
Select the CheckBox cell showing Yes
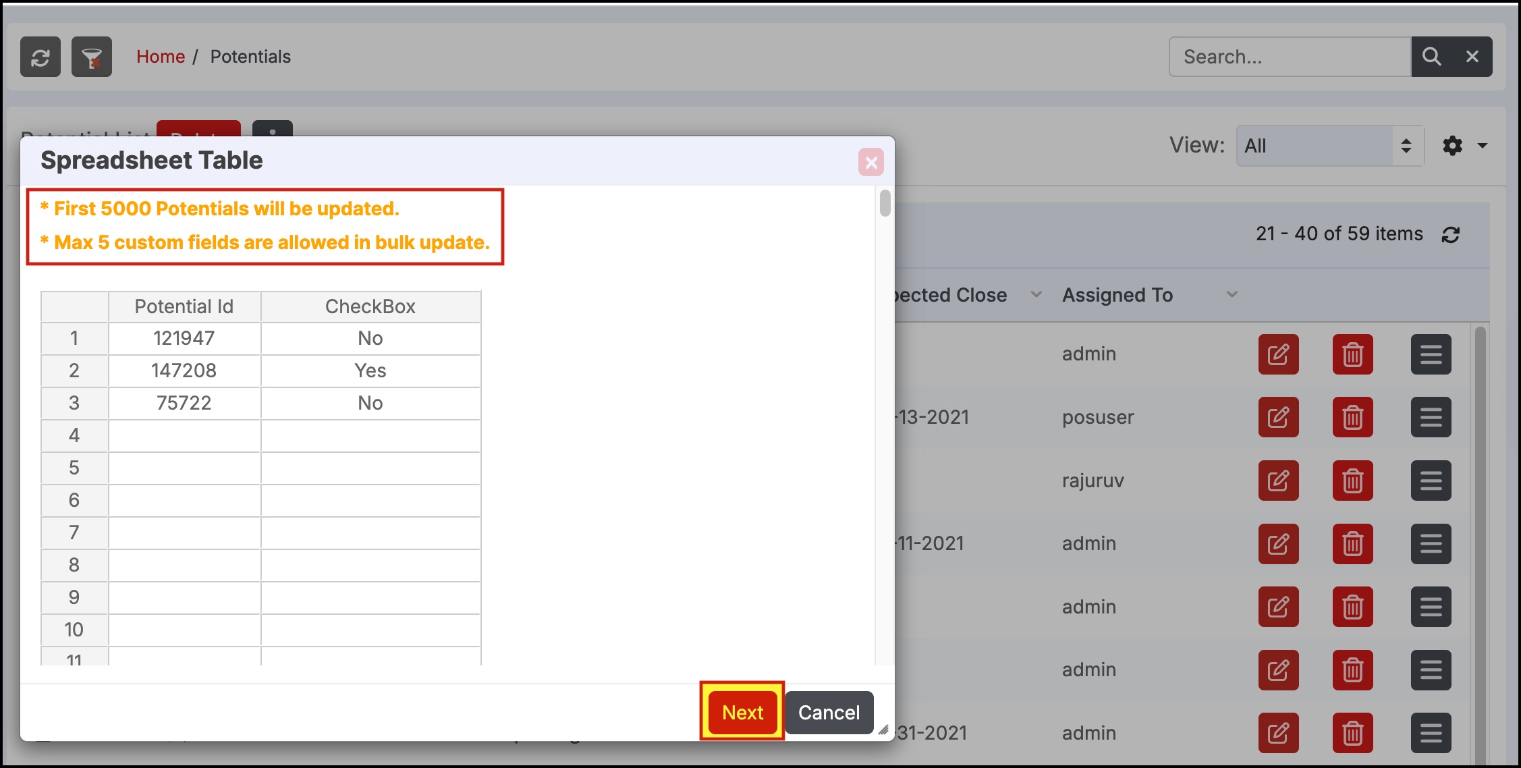(x=370, y=371)
